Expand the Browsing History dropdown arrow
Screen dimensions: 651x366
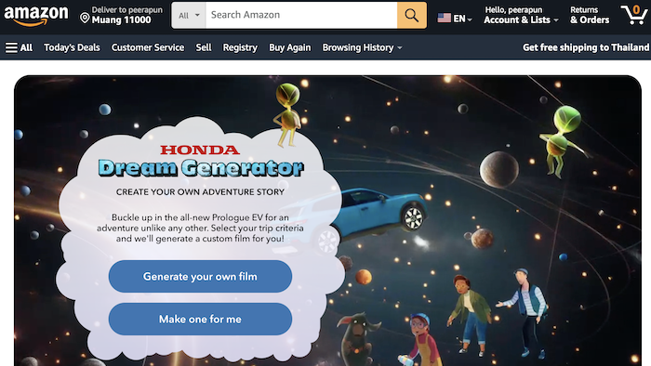pos(400,48)
